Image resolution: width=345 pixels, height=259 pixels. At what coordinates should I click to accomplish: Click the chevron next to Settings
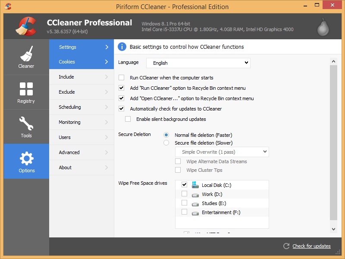pos(107,47)
